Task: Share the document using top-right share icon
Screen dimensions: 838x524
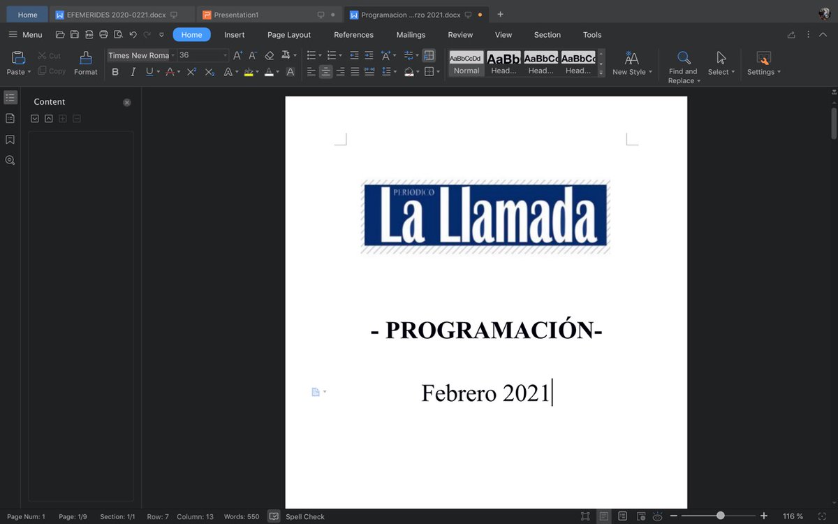Action: 791,35
